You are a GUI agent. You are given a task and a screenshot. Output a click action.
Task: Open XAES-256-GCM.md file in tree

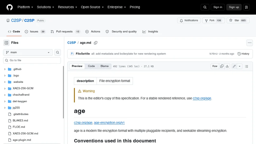click(25, 133)
